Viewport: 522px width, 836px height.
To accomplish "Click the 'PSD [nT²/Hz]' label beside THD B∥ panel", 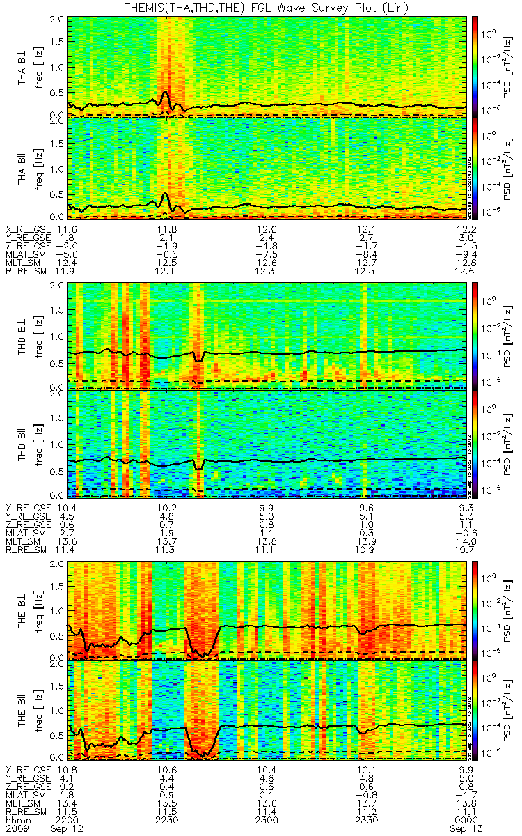I will point(509,444).
